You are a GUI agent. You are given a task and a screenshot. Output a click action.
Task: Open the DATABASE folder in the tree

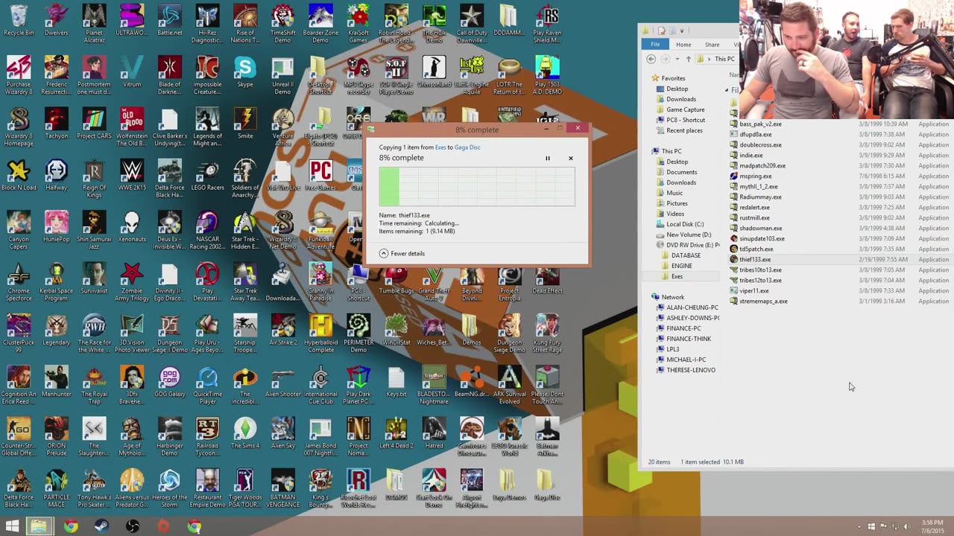point(685,255)
